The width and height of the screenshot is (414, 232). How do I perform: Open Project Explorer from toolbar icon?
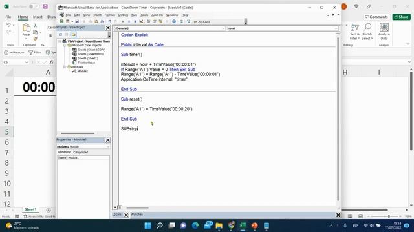click(x=148, y=21)
